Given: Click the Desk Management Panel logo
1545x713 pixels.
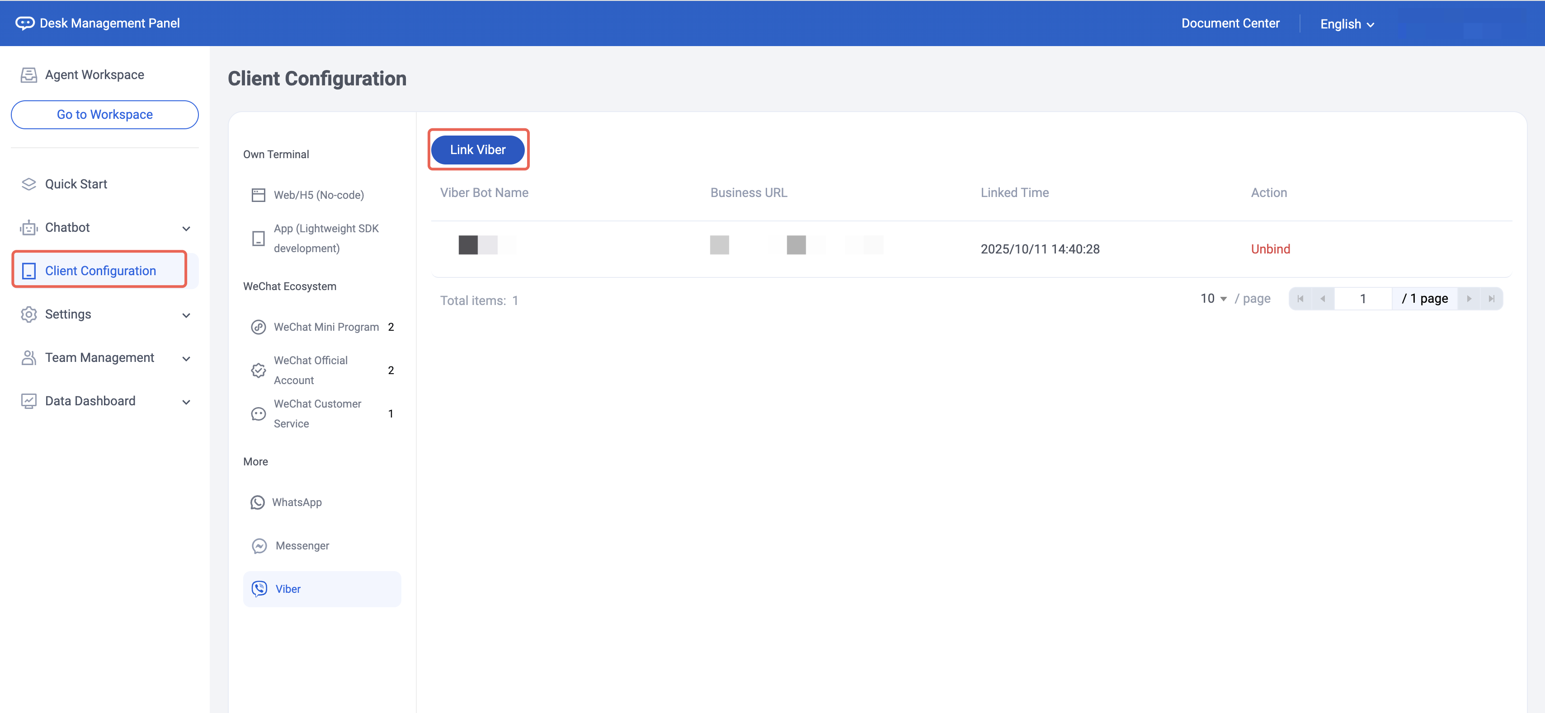Looking at the screenshot, I should 24,23.
